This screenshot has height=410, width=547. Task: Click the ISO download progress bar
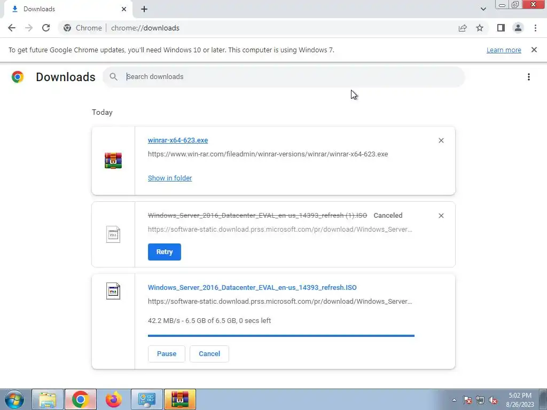coord(281,336)
